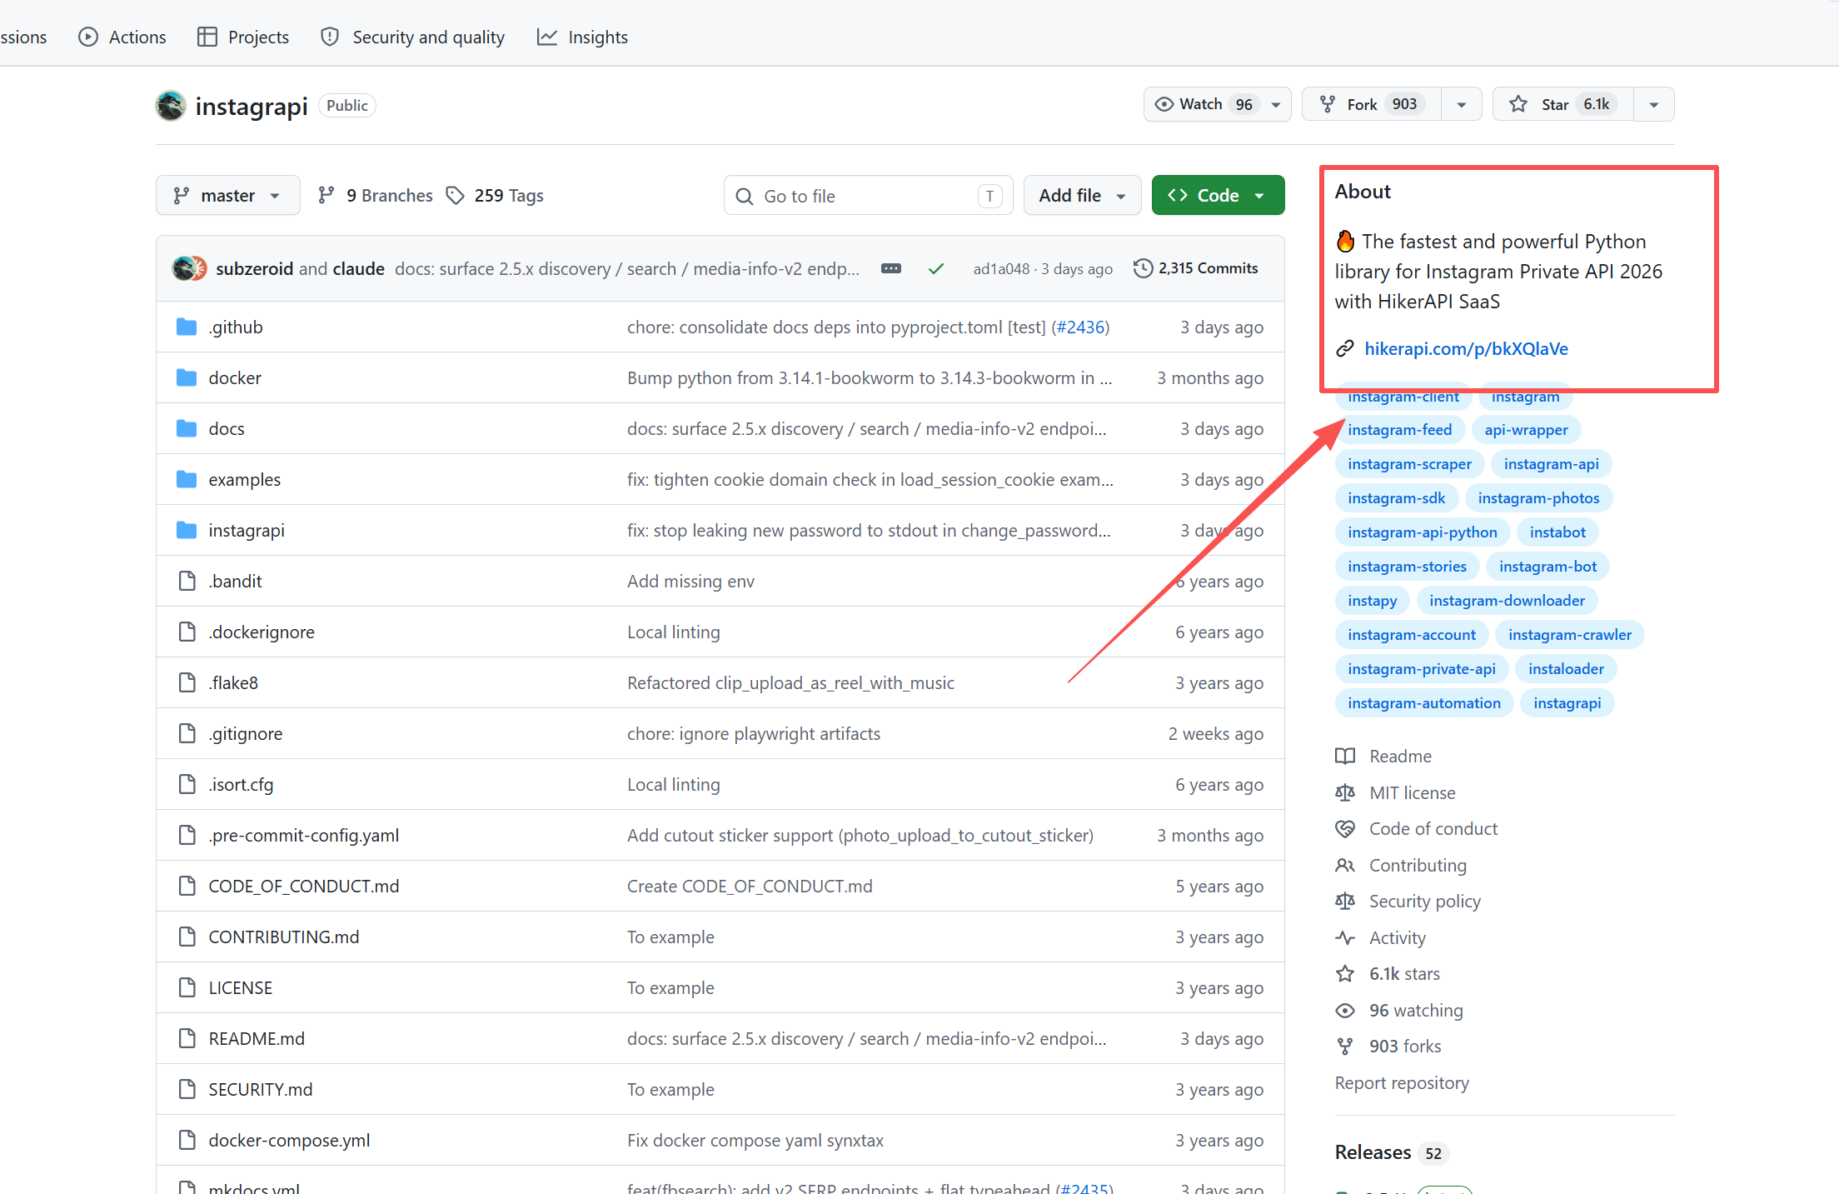Open the CODE_OF_CONDUCT.md file

(x=304, y=886)
